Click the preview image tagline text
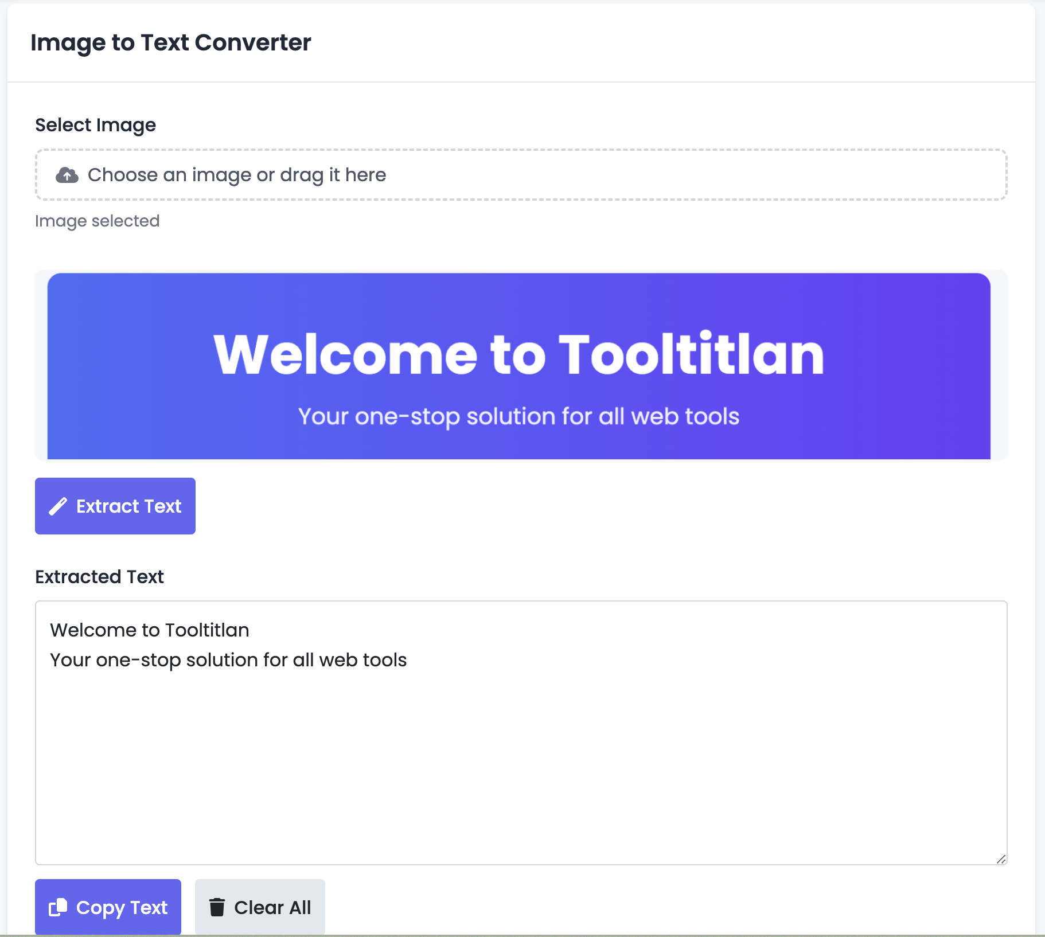 click(x=518, y=417)
